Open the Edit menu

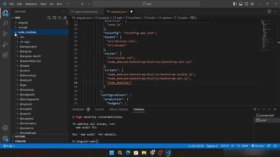(19, 4)
